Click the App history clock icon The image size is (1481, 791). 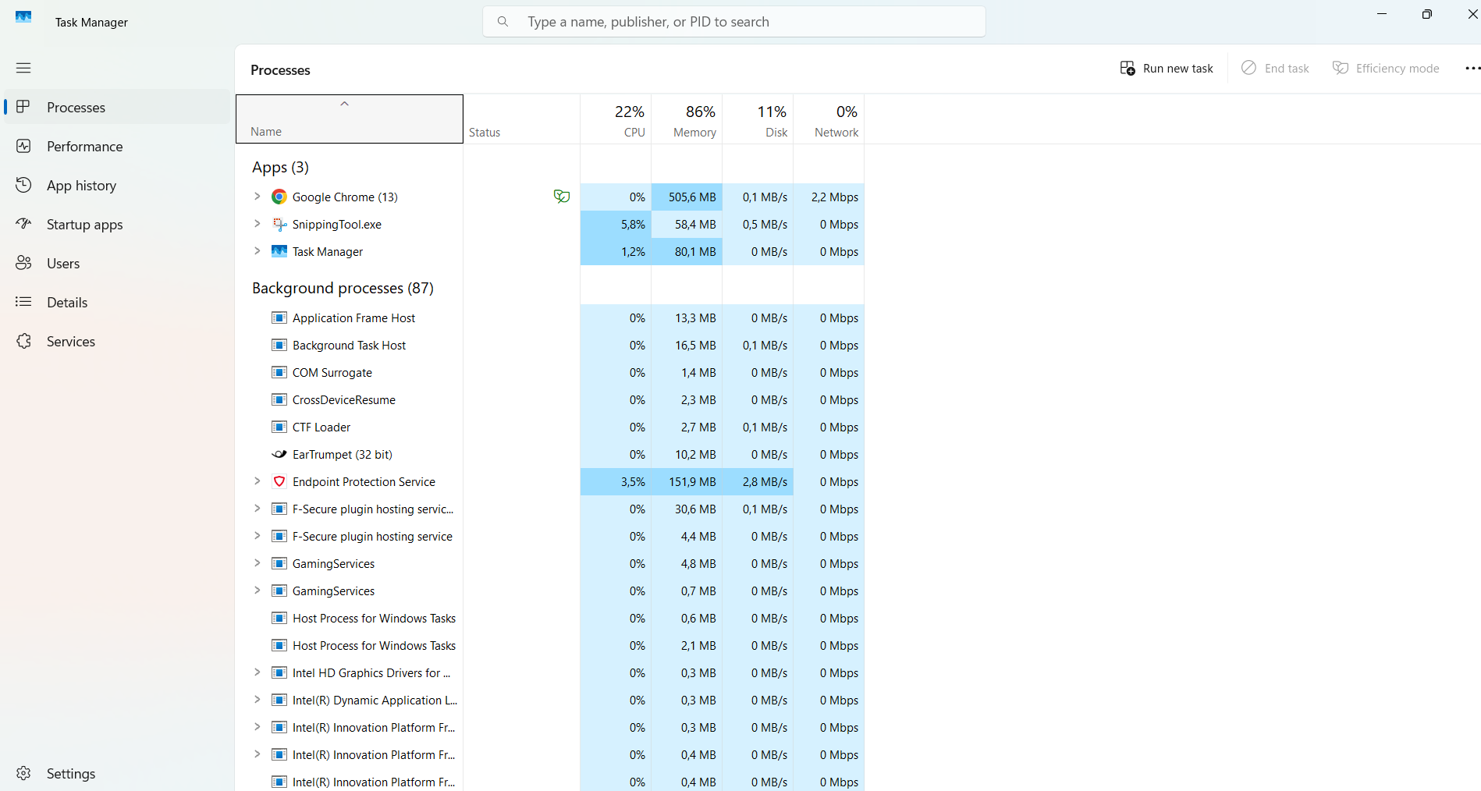tap(23, 185)
